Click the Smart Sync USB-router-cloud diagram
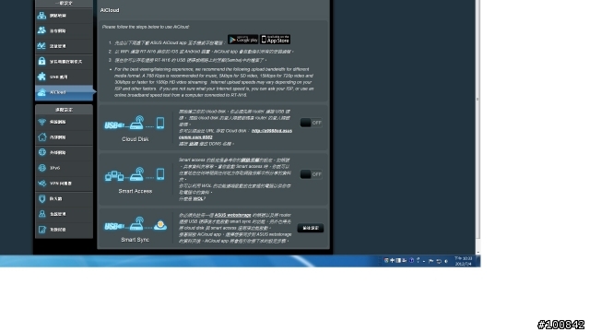This screenshot has width=590, height=332. tap(136, 224)
